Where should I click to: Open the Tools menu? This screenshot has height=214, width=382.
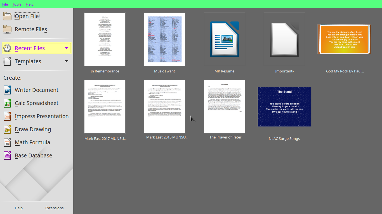[17, 4]
